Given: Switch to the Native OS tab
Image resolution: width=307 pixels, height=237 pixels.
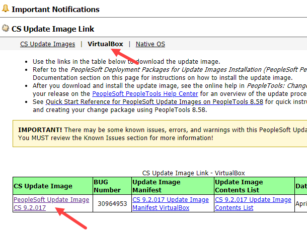Looking at the screenshot, I should pos(150,44).
